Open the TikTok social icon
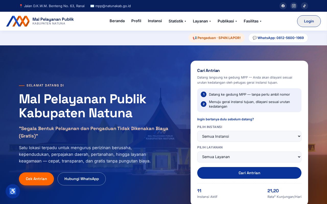This screenshot has width=327, height=204. click(305, 6)
